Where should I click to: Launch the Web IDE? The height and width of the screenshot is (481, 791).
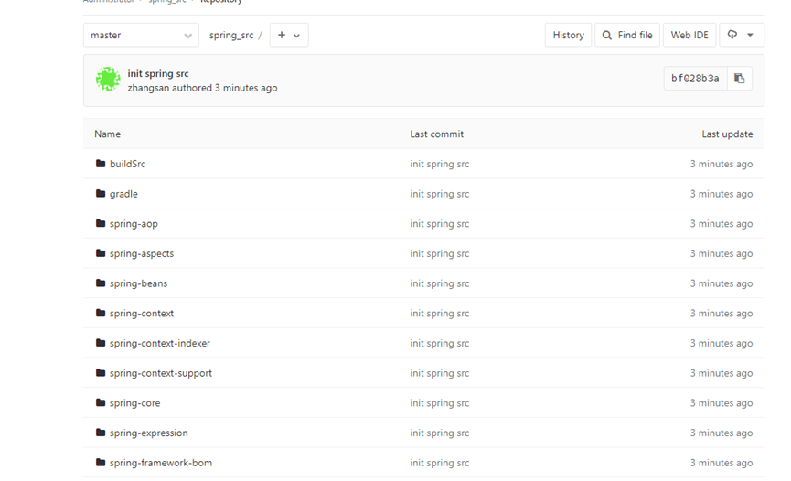[689, 36]
